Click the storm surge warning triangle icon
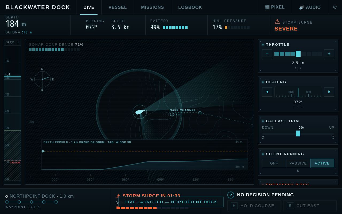The height and width of the screenshot is (214, 342). [x=277, y=22]
